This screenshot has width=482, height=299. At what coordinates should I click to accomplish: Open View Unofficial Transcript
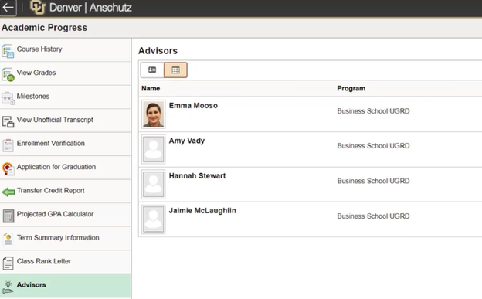(66, 121)
